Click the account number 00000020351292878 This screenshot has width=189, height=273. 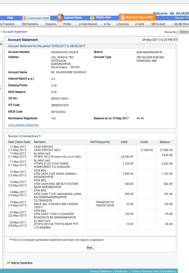[65, 52]
